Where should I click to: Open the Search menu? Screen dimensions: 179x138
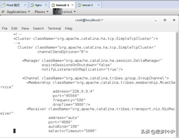pyautogui.click(x=38, y=28)
